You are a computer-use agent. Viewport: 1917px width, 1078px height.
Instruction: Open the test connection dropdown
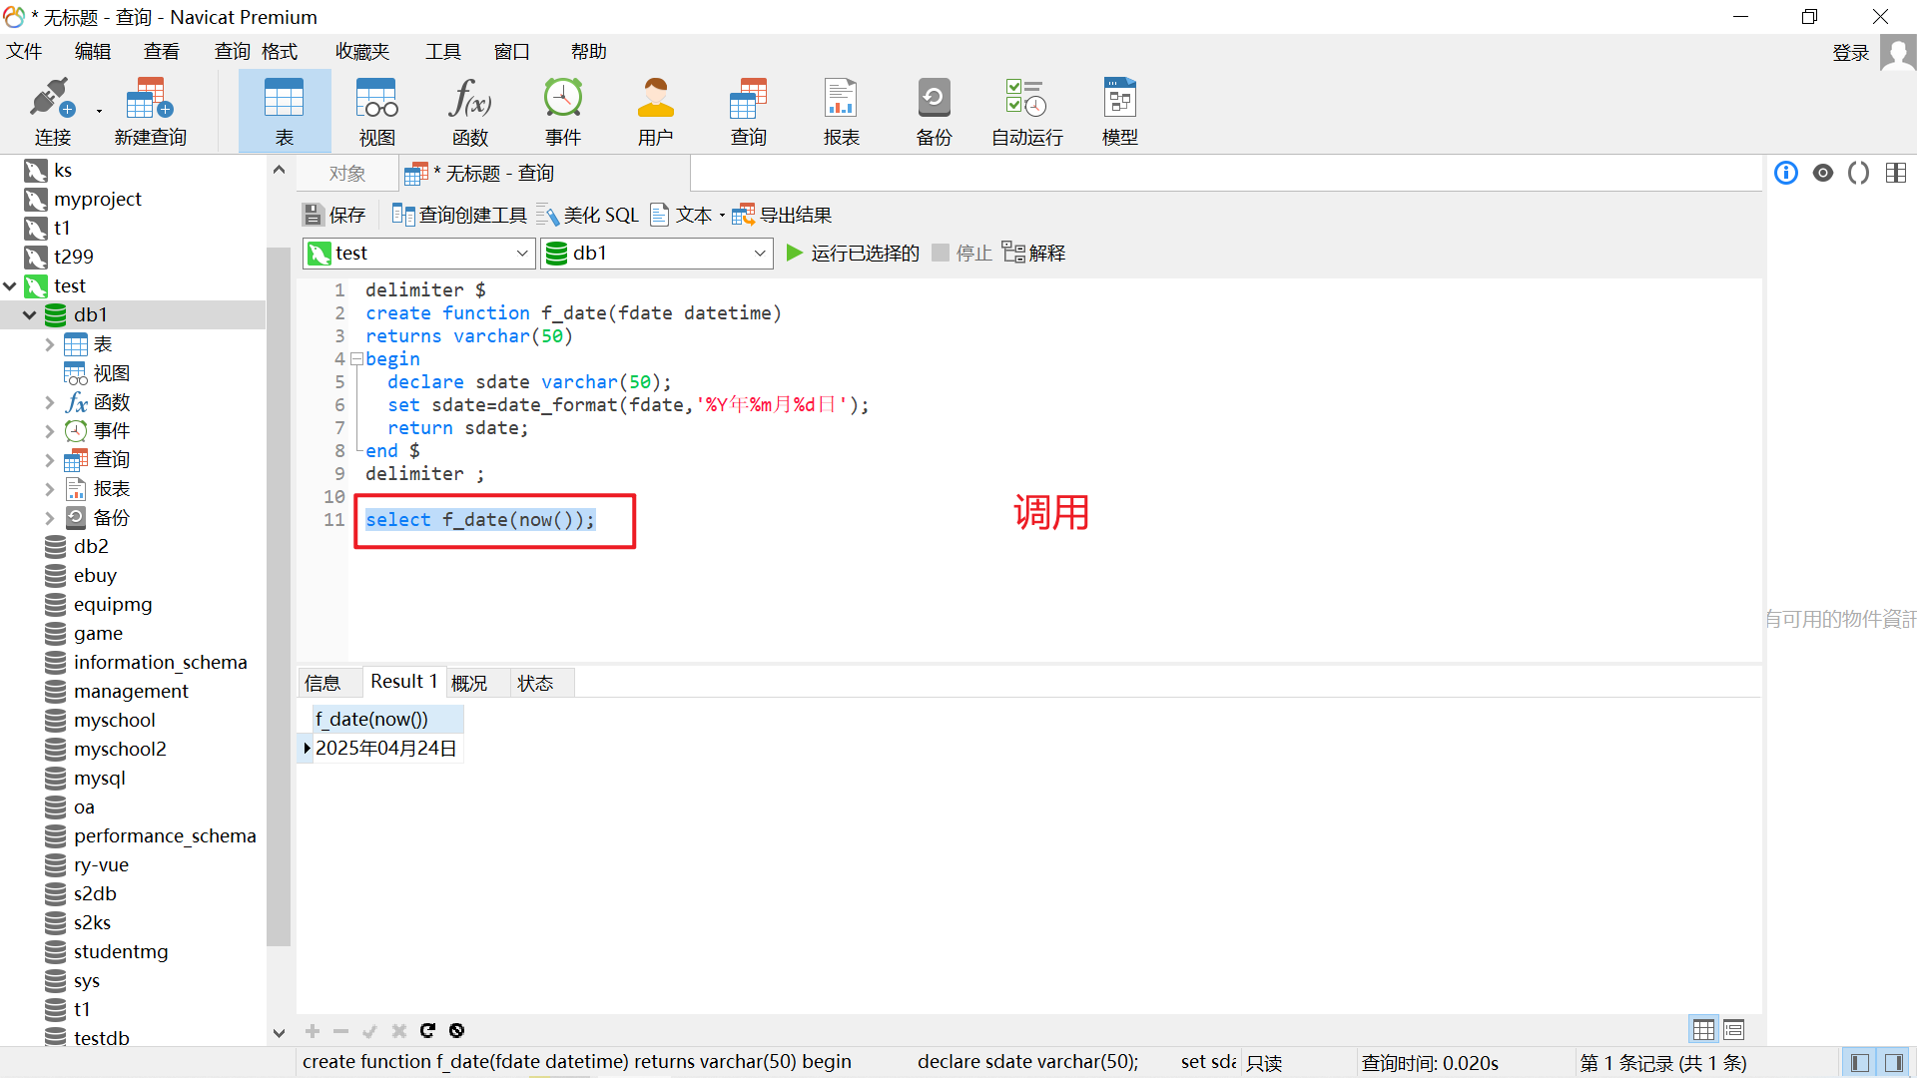pos(521,254)
